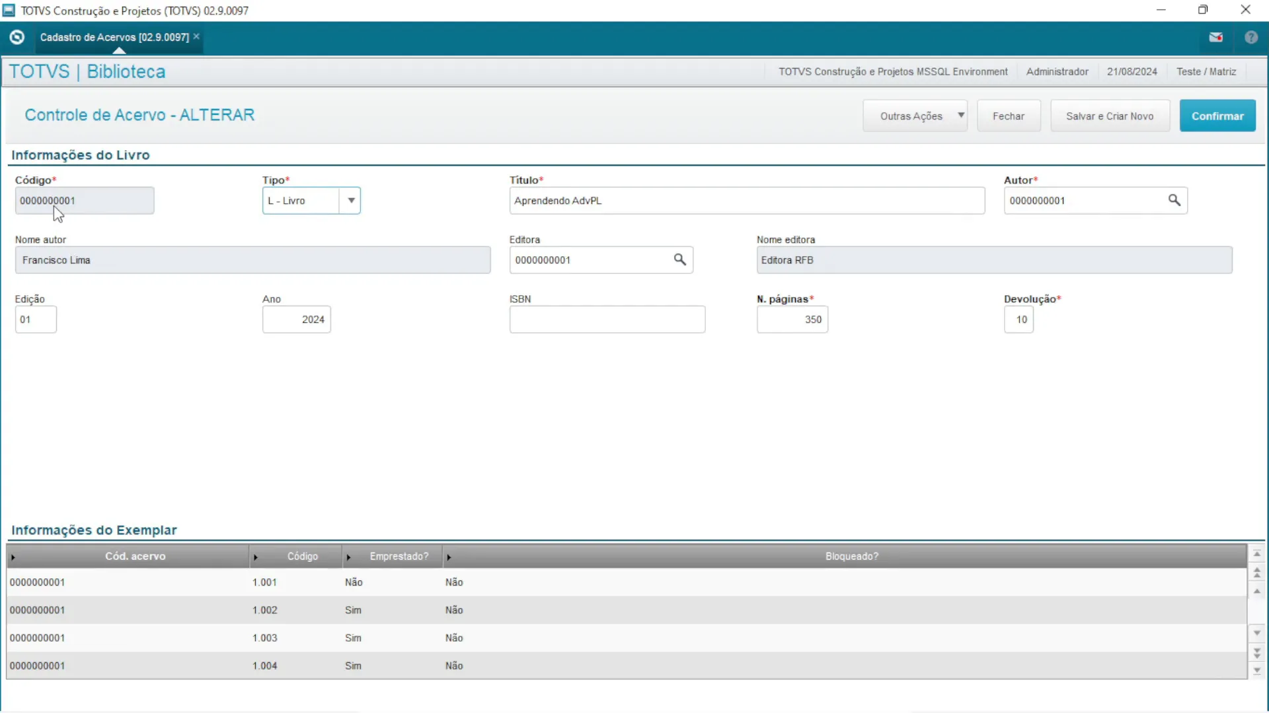
Task: Focus the Ano input field
Action: click(296, 319)
